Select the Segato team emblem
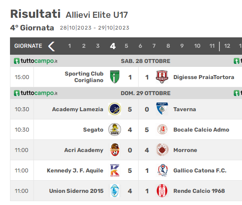The width and height of the screenshot is (242, 205). point(115,129)
